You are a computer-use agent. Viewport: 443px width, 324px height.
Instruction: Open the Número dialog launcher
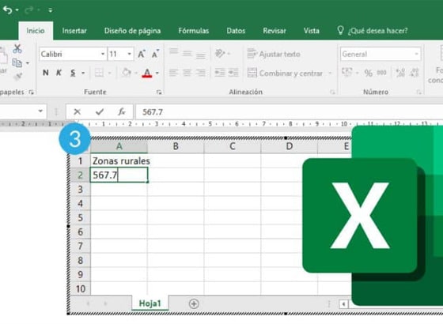pos(418,92)
